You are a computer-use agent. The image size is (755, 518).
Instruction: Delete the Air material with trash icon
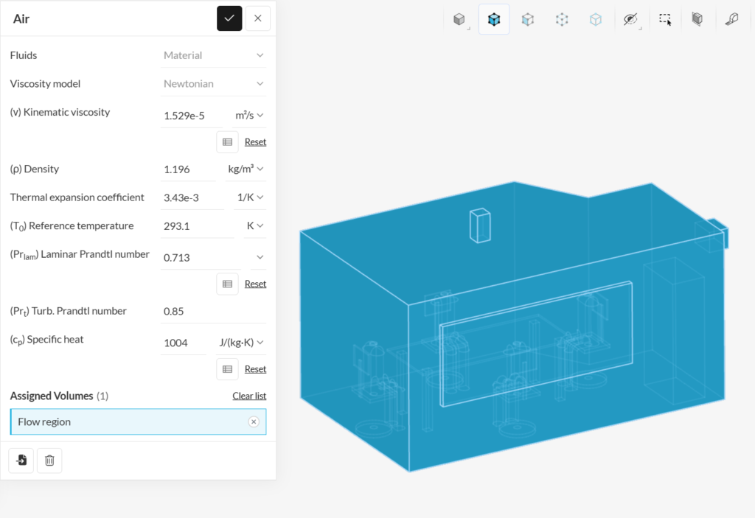click(x=49, y=461)
